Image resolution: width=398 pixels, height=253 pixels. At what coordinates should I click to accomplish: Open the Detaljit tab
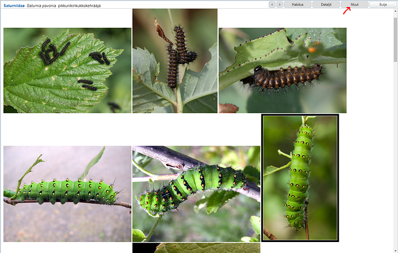[326, 4]
